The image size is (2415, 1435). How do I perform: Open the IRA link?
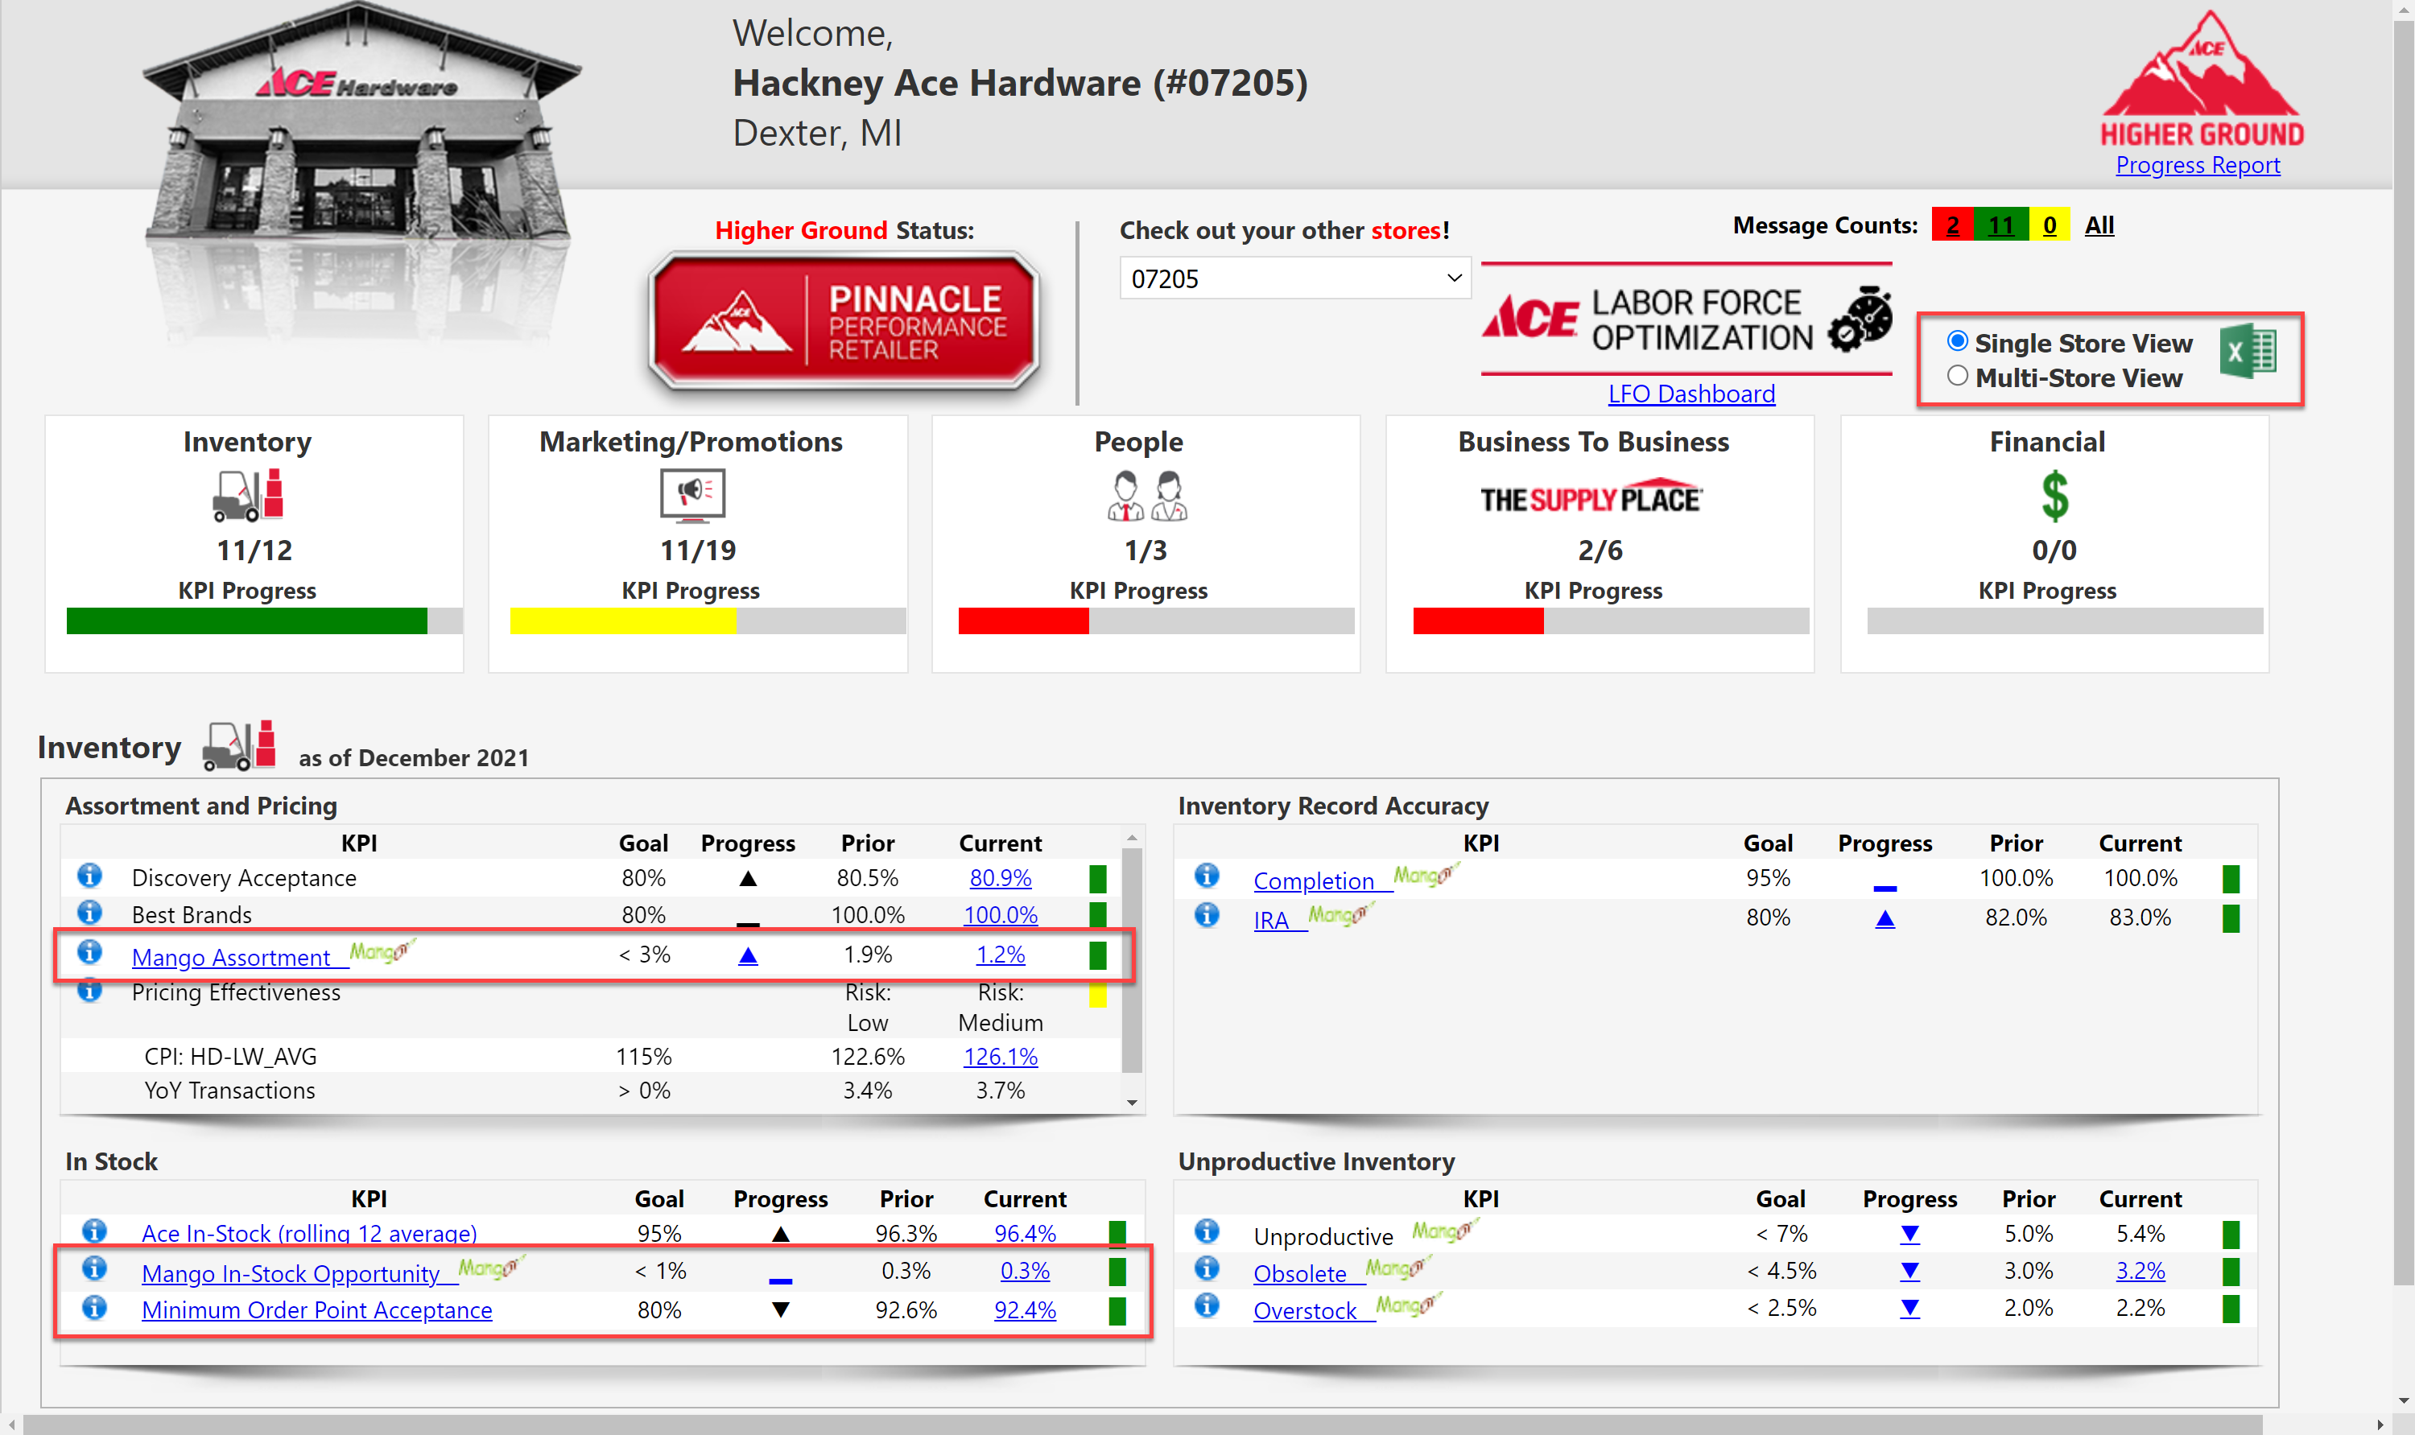tap(1271, 920)
